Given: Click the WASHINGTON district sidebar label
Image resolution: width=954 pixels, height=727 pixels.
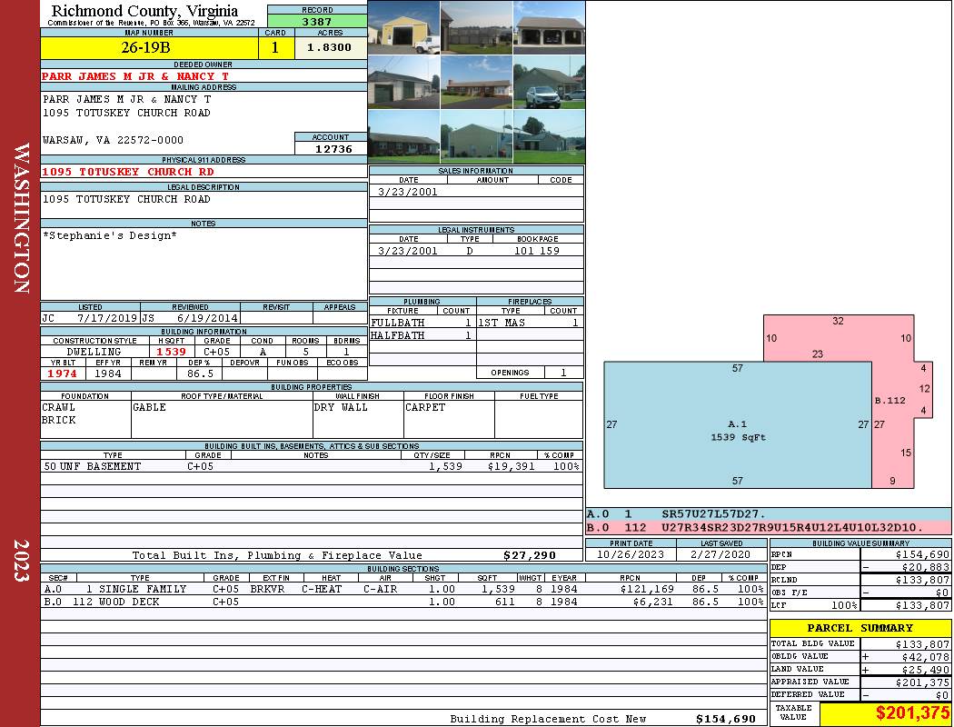Looking at the screenshot, I should pyautogui.click(x=21, y=218).
